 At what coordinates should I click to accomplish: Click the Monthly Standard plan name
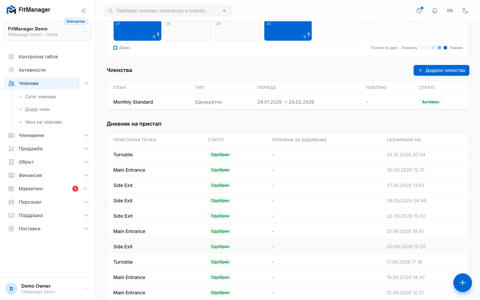point(133,102)
